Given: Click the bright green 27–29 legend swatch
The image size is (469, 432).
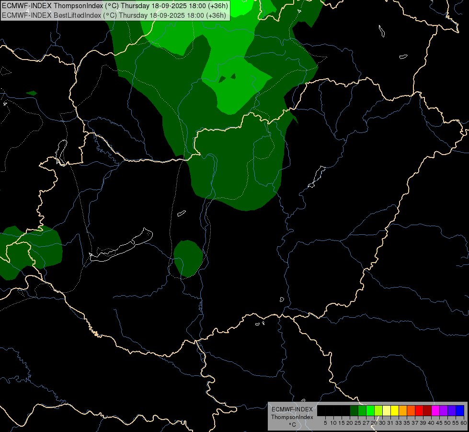Looking at the screenshot, I should (x=370, y=410).
